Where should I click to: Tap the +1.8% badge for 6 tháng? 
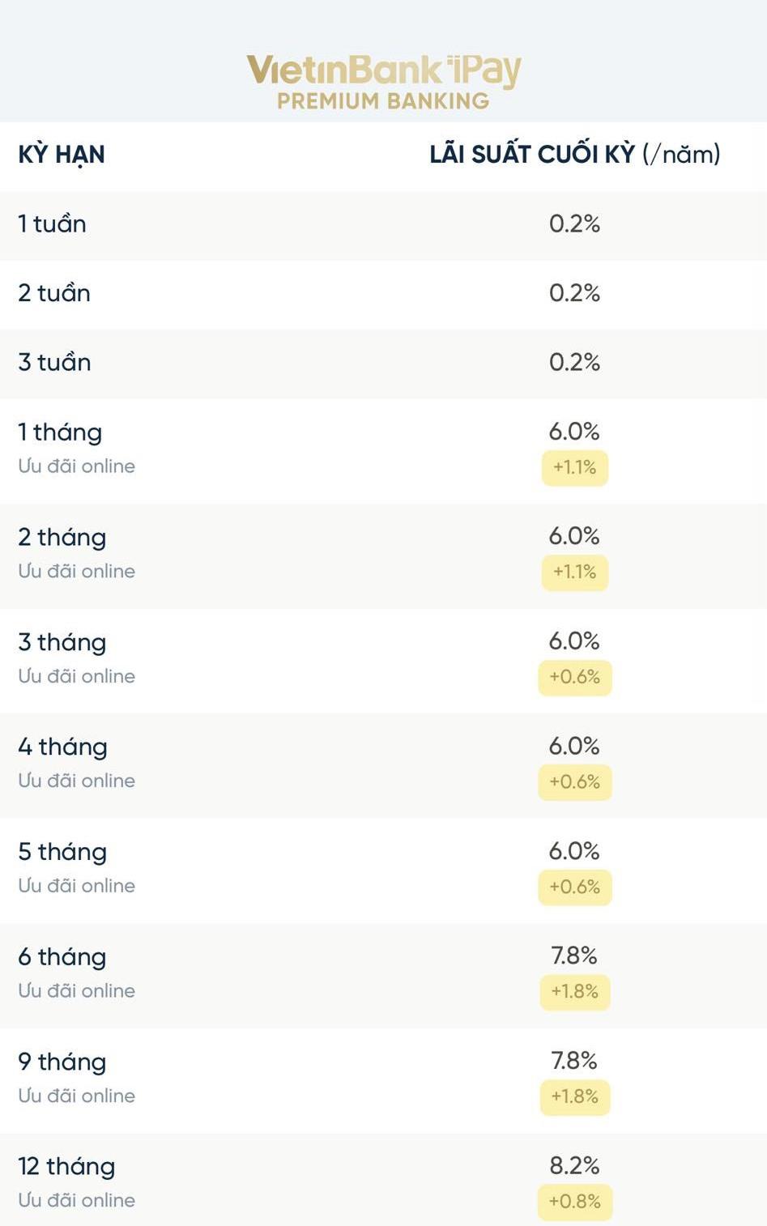click(574, 992)
